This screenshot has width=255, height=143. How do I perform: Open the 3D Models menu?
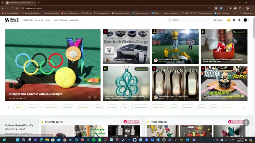28,20
